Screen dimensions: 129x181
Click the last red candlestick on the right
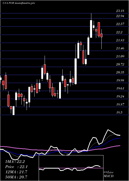(x=101, y=35)
